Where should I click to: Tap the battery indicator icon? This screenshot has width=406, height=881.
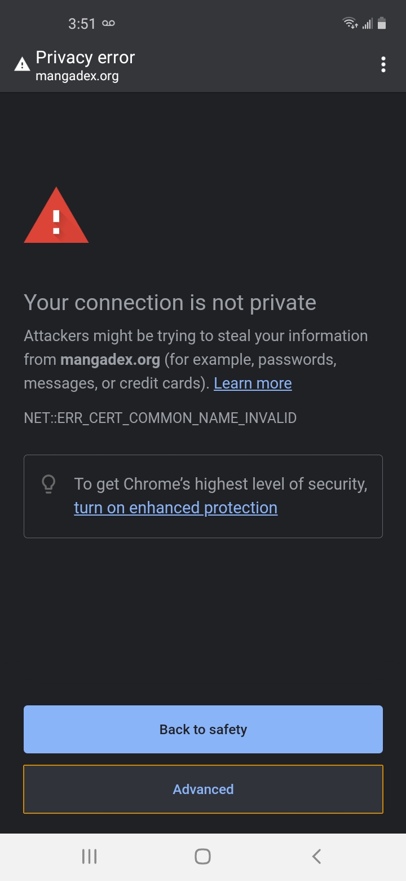point(382,23)
